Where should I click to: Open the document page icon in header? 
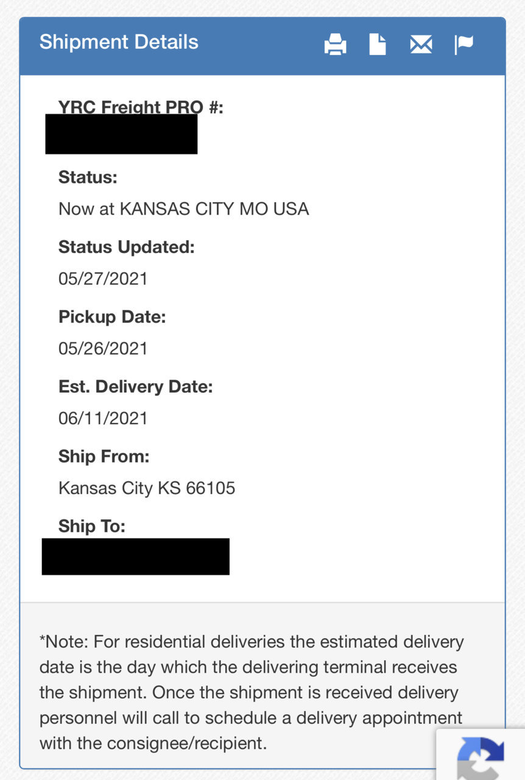[x=378, y=44]
